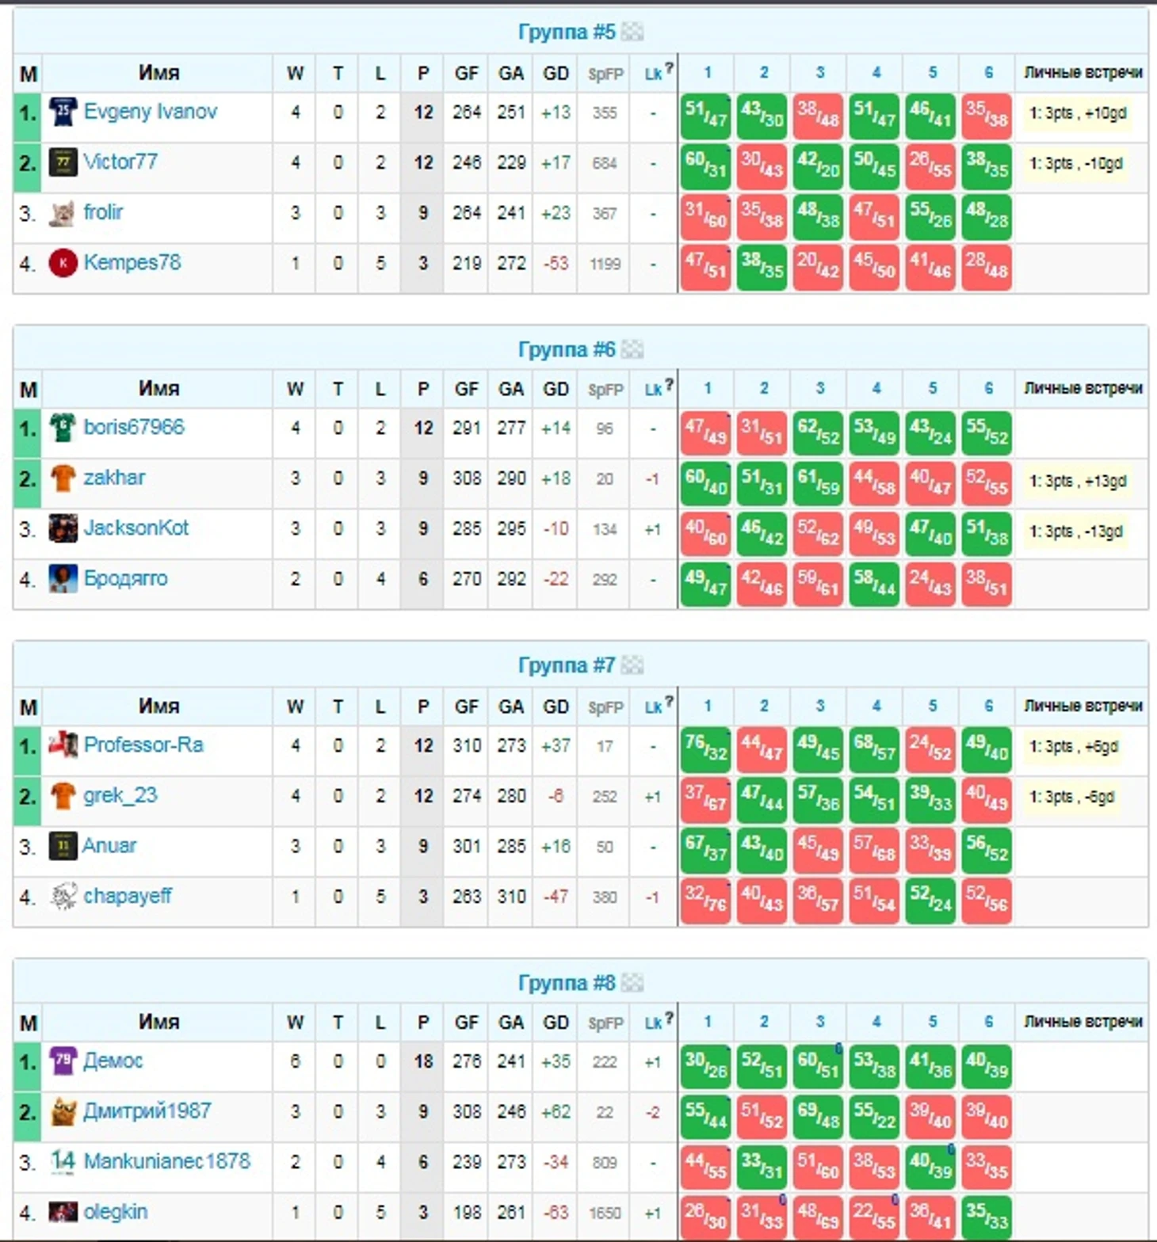Click the checkered icon beside Группа #8
1157x1242 pixels.
coord(632,983)
